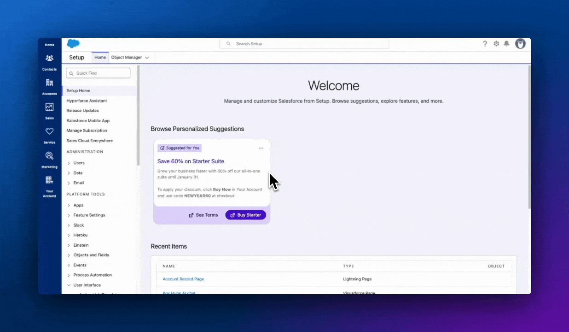Screen dimensions: 569x332
Task: Click the Salesforce cloud logo
Action: point(73,44)
